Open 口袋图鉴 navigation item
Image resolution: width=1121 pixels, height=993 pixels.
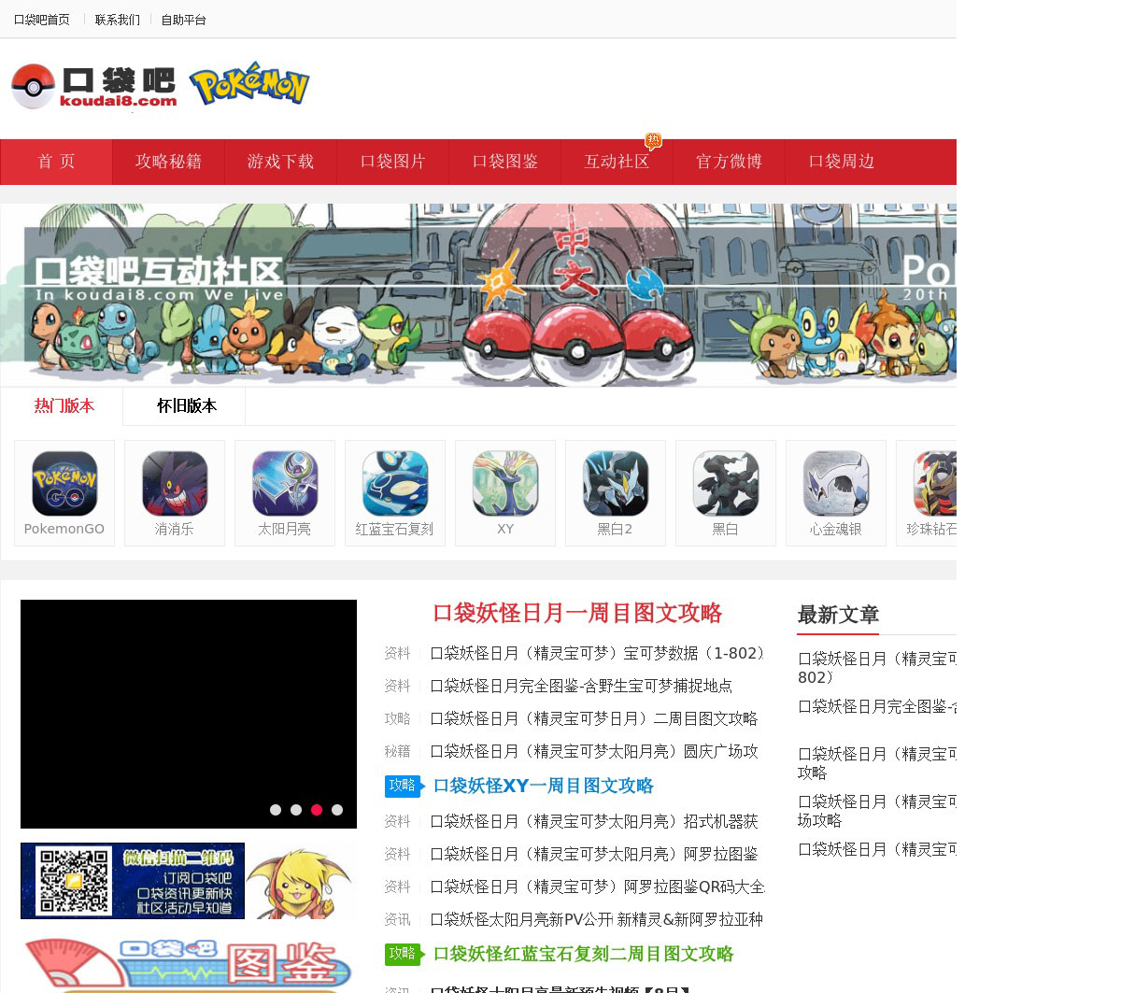click(x=504, y=162)
